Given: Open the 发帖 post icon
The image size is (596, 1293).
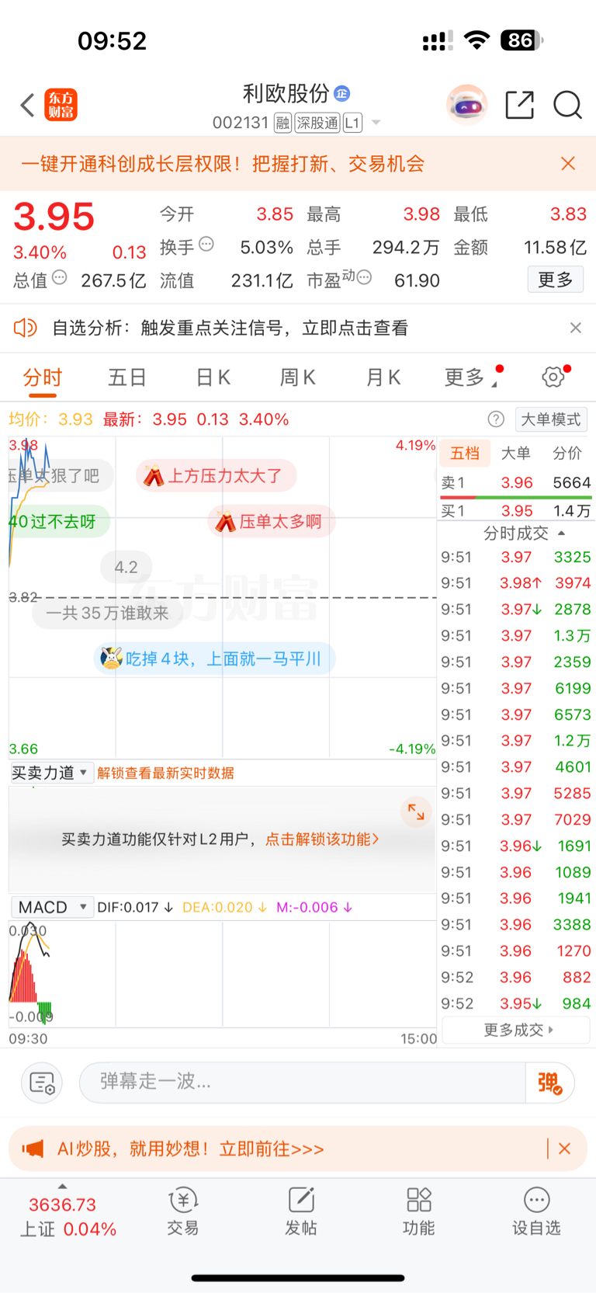Looking at the screenshot, I should click(x=301, y=1211).
